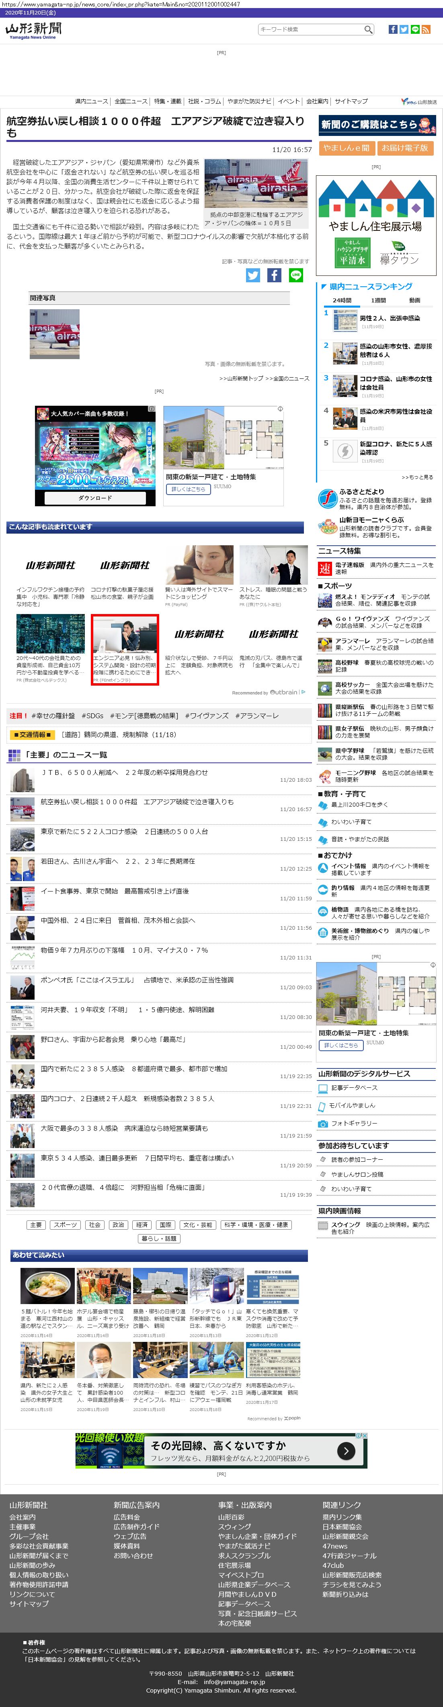The width and height of the screenshot is (443, 1707).
Task: Open the フォトギャラリー camera icon link
Action: [323, 1123]
